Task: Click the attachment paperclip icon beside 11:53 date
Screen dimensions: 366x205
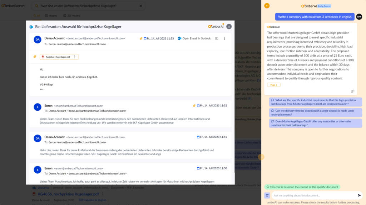Action: pyautogui.click(x=141, y=38)
